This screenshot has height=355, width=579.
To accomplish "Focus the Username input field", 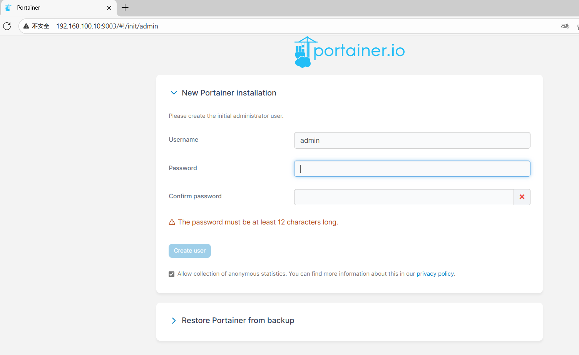I will (x=412, y=141).
